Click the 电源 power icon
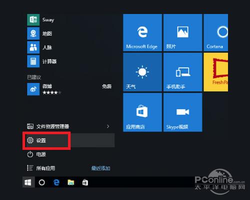Screen dimensions: 250x200 point(30,154)
